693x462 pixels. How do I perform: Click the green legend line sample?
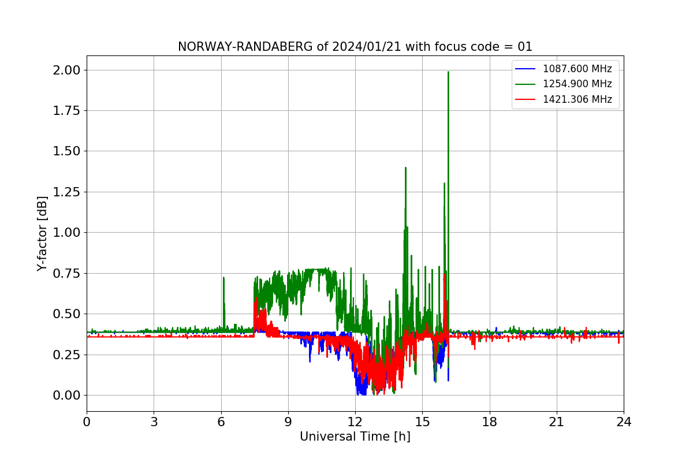(x=526, y=84)
